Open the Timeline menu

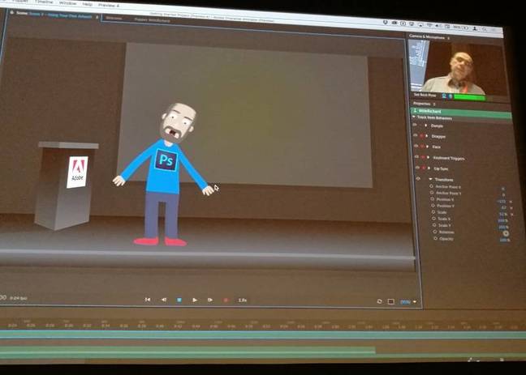tap(44, 2)
